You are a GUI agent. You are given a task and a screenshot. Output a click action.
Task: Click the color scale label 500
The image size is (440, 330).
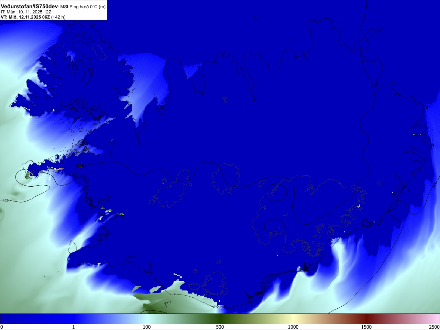[x=220, y=327]
